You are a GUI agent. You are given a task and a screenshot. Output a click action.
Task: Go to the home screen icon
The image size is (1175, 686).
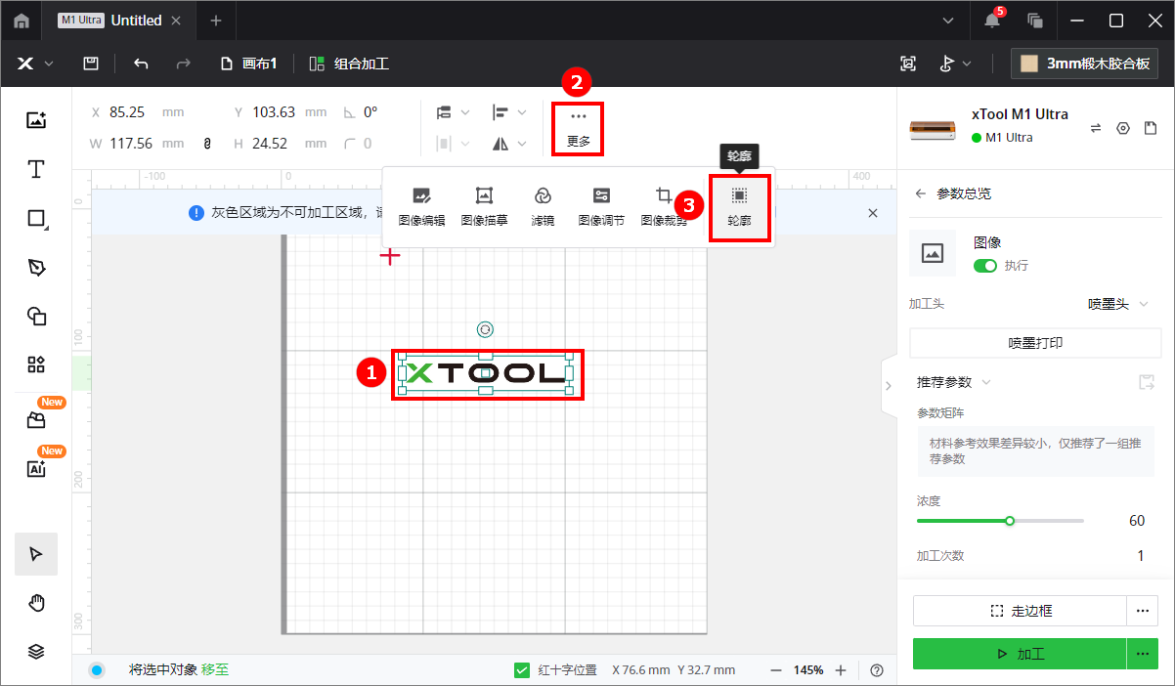point(22,21)
